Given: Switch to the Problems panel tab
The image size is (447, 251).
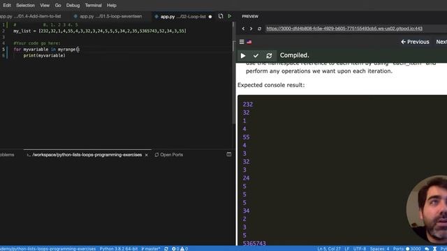Looking at the screenshot, I should coord(7,155).
